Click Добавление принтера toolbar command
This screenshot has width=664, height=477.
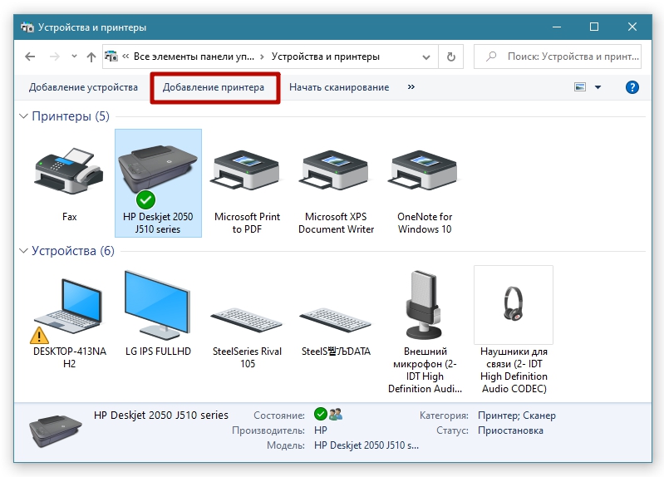[214, 87]
